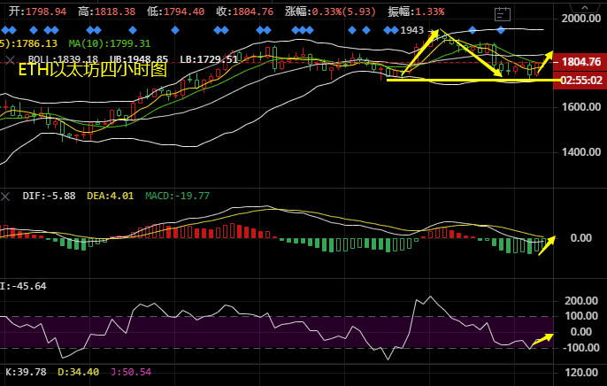Click the 振幅 amplitude value in header
607x386 pixels.
pyautogui.click(x=416, y=12)
